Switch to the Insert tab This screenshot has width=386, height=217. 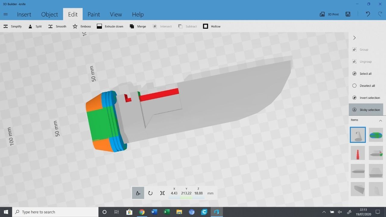click(x=24, y=14)
